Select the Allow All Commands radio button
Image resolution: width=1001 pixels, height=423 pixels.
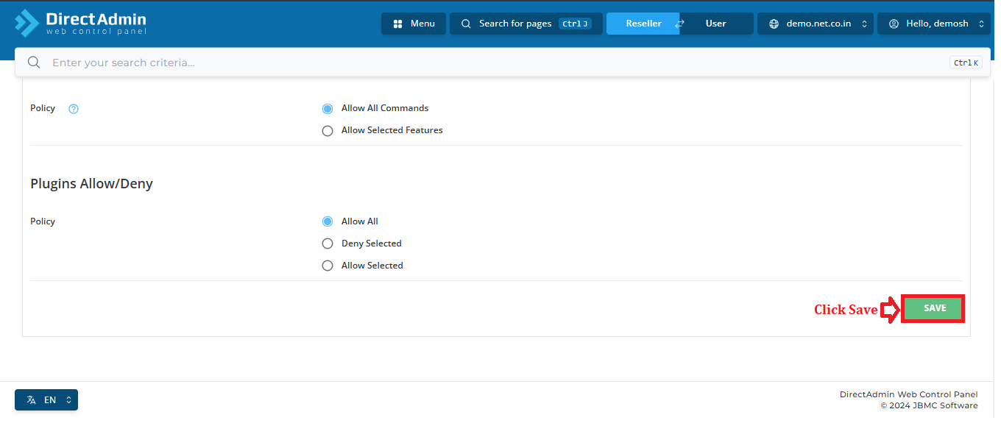pyautogui.click(x=328, y=109)
